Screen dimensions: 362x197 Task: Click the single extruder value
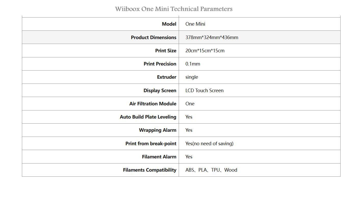(x=192, y=77)
